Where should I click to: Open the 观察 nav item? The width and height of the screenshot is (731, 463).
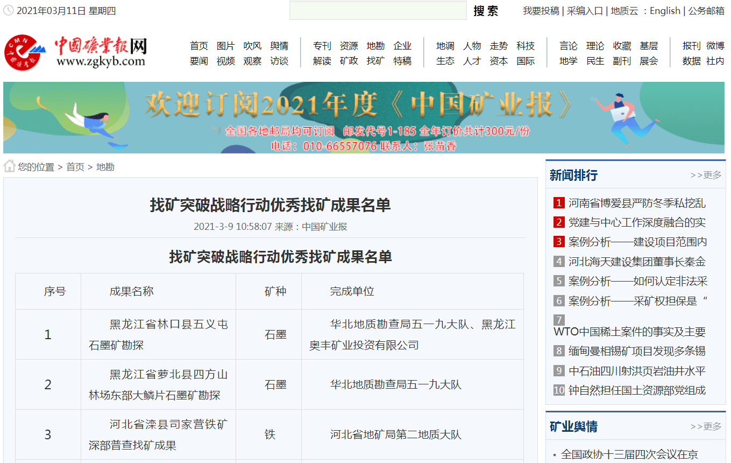[x=252, y=61]
